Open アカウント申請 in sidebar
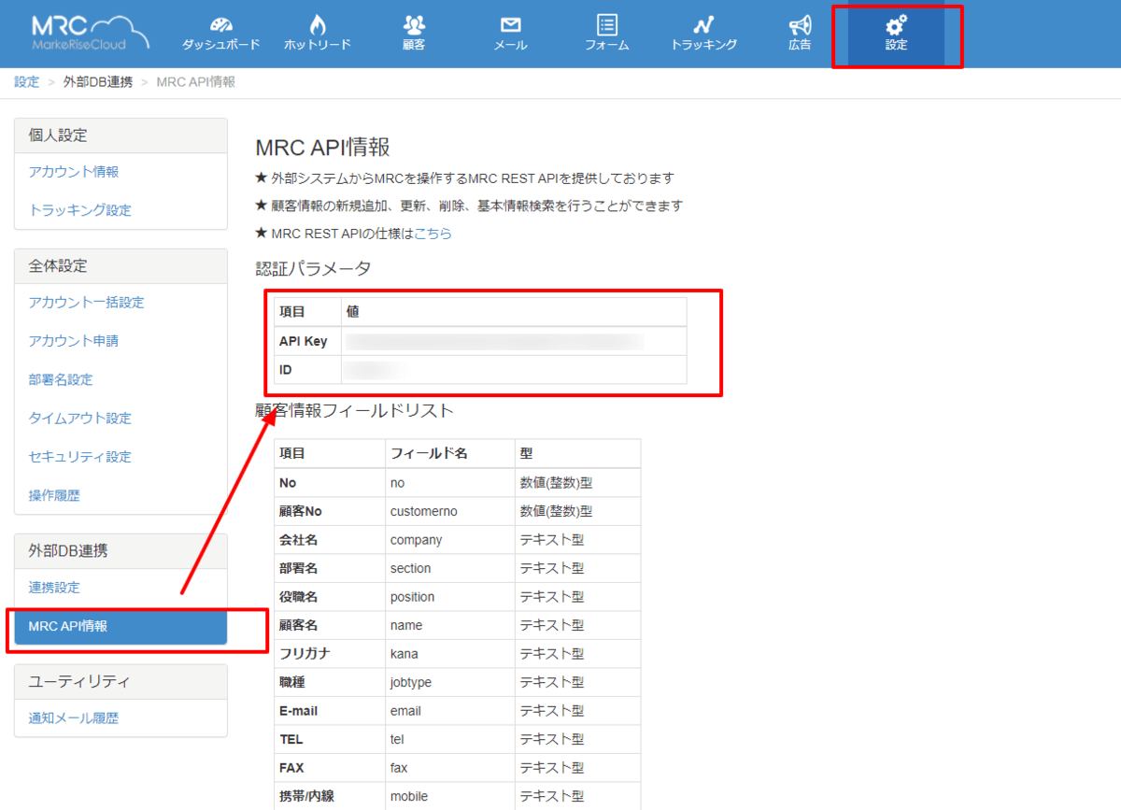This screenshot has width=1121, height=810. (x=74, y=341)
